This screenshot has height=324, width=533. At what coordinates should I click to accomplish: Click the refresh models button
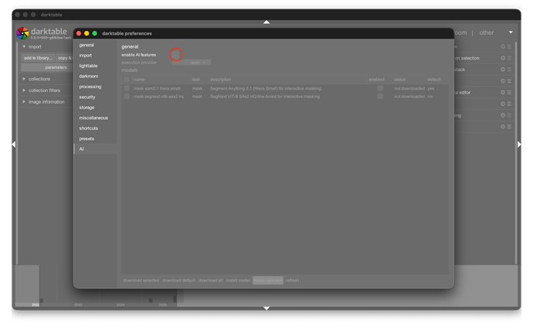coord(292,281)
